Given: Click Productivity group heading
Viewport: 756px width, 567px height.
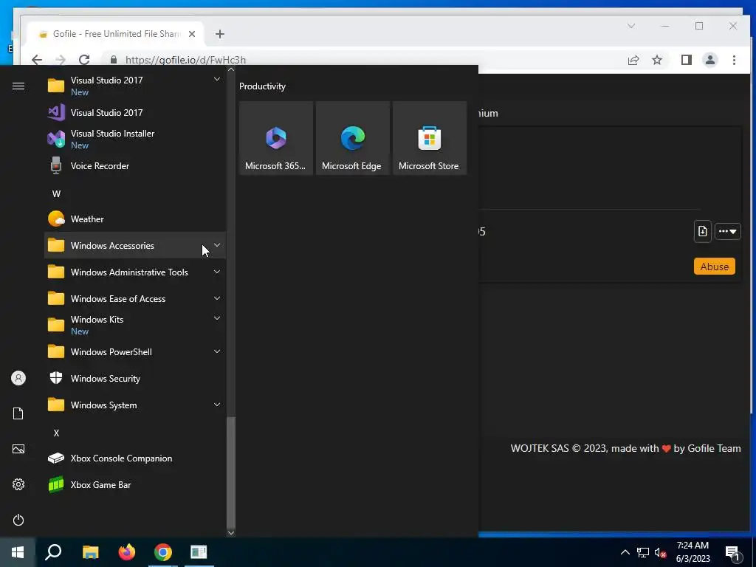Looking at the screenshot, I should (262, 86).
